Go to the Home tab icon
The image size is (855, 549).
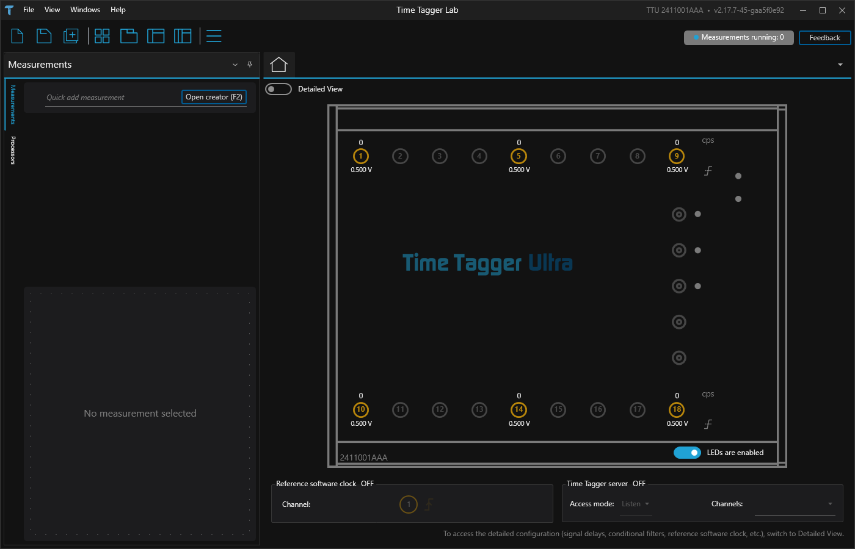[x=278, y=65]
